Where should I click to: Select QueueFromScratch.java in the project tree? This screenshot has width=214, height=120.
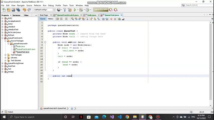tap(26, 49)
